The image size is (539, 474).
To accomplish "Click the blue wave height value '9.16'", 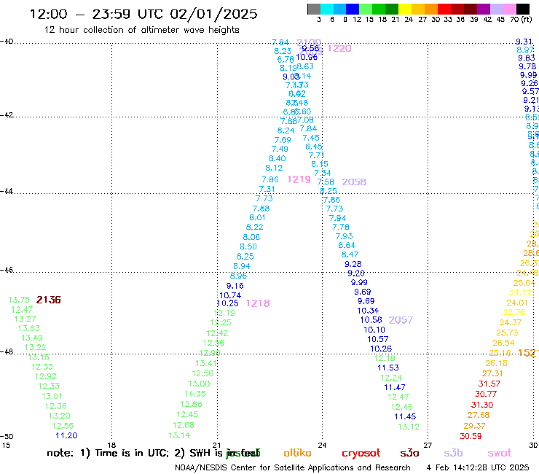I will (x=235, y=286).
